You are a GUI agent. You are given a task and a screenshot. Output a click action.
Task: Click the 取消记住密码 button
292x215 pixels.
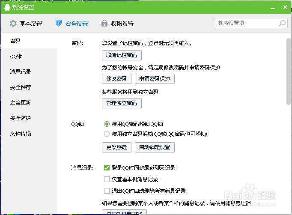pos(122,55)
